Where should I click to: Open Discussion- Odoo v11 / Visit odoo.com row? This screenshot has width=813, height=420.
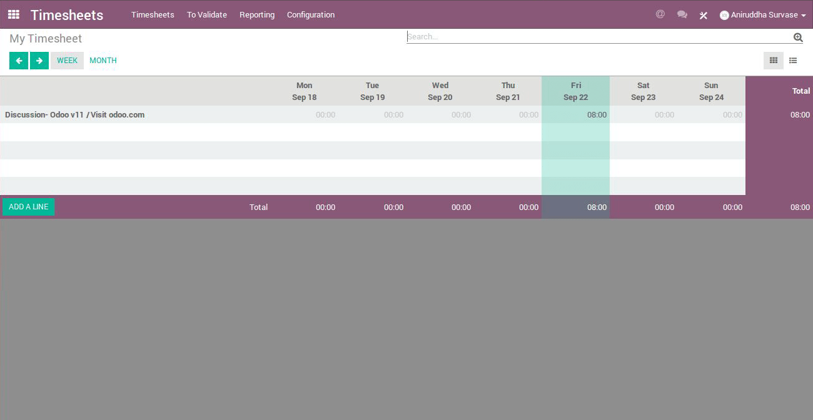75,115
